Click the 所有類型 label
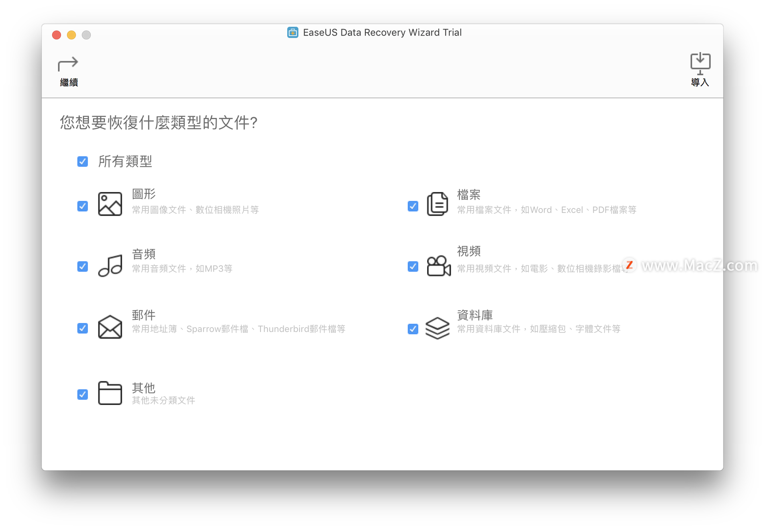 pyautogui.click(x=125, y=161)
